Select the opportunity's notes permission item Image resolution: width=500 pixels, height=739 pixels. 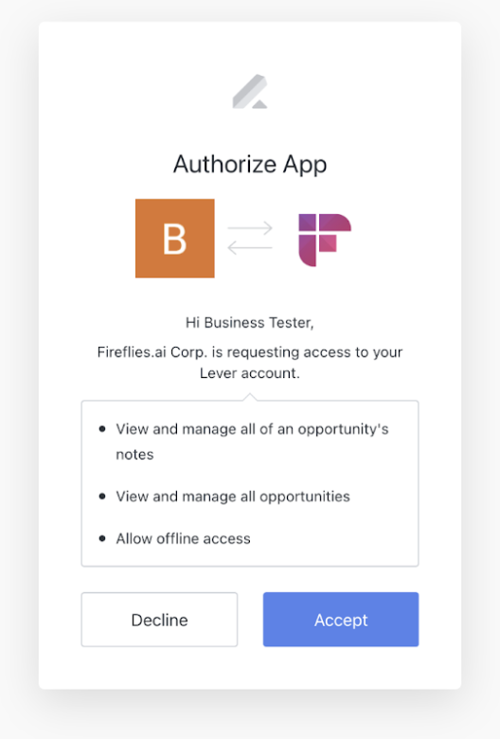tap(252, 442)
